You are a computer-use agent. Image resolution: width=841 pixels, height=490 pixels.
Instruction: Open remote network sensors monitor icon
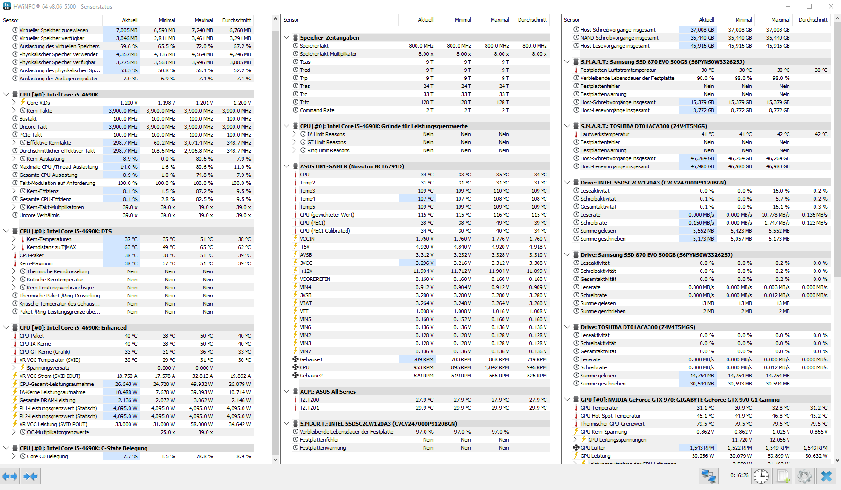[708, 476]
